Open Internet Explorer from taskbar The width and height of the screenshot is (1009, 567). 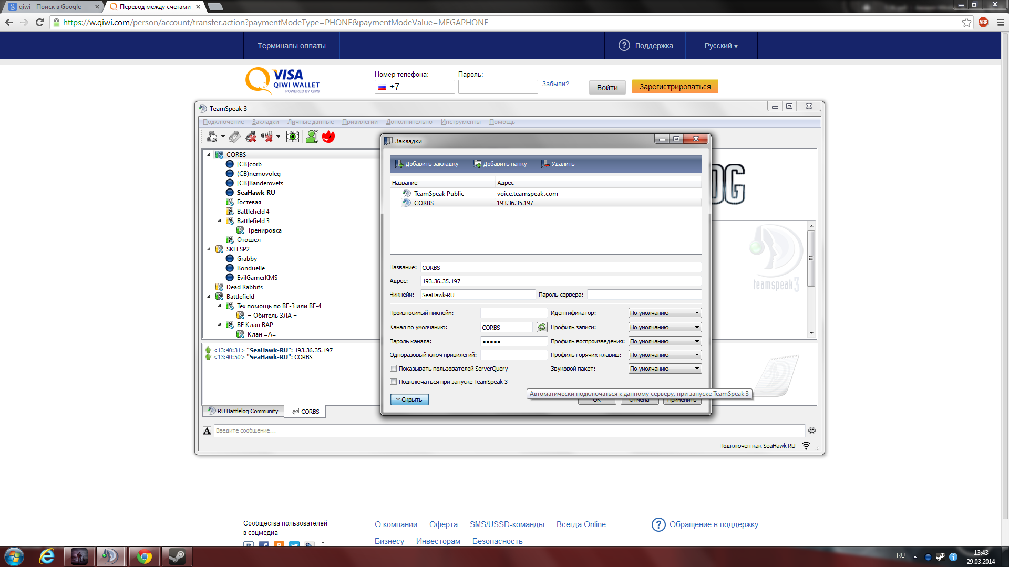47,556
